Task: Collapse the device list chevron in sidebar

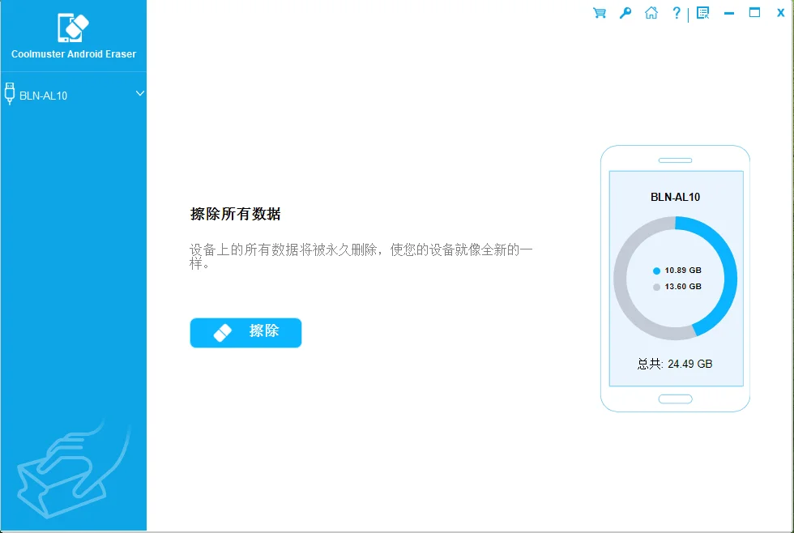Action: pos(139,95)
